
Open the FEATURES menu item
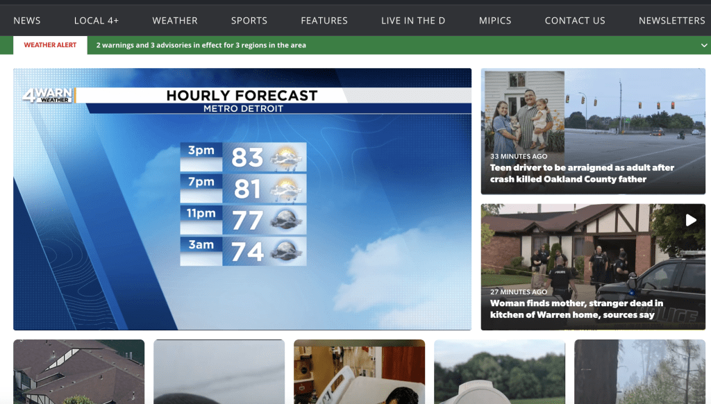324,20
